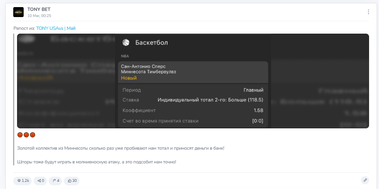Click the paragraph about Золотой коллектив из Миннесоты

pyautogui.click(x=121, y=148)
